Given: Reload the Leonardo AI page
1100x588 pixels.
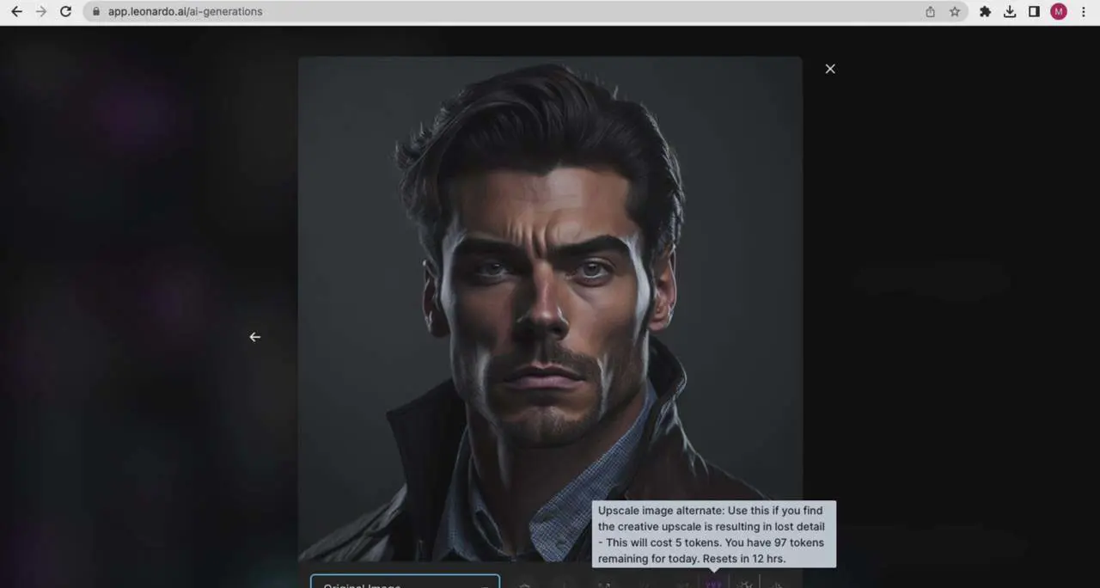Looking at the screenshot, I should point(65,12).
